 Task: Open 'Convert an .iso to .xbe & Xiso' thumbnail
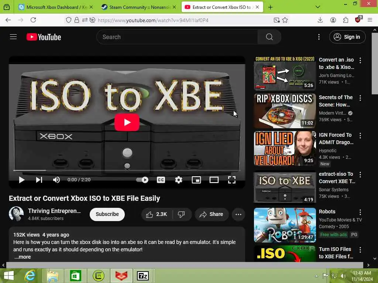pyautogui.click(x=285, y=73)
